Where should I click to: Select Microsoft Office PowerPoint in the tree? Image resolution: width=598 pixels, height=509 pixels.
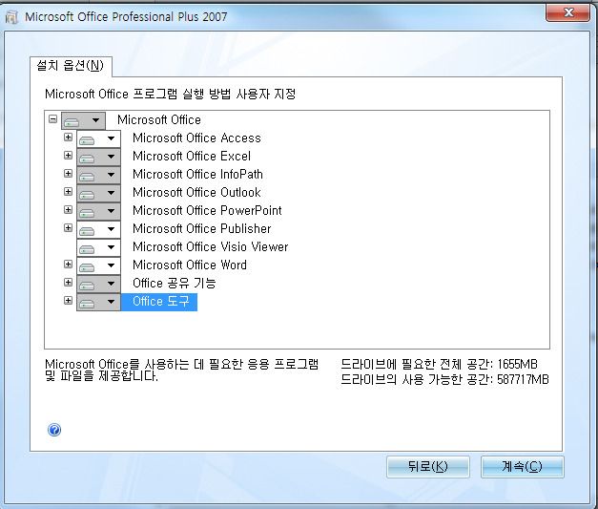coord(207,210)
